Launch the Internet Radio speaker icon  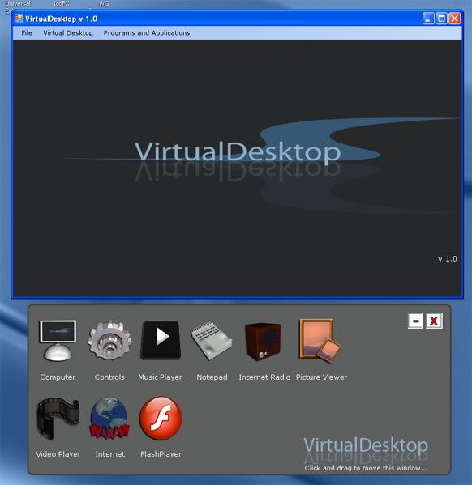click(263, 342)
